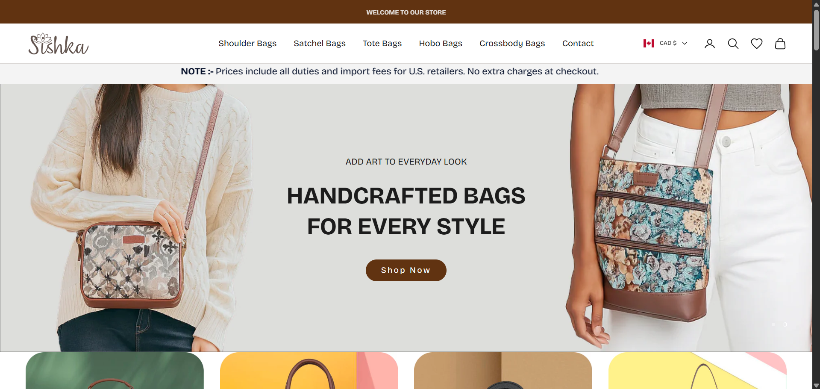820x389 pixels.
Task: Go to Shoulder Bags category
Action: [x=247, y=43]
